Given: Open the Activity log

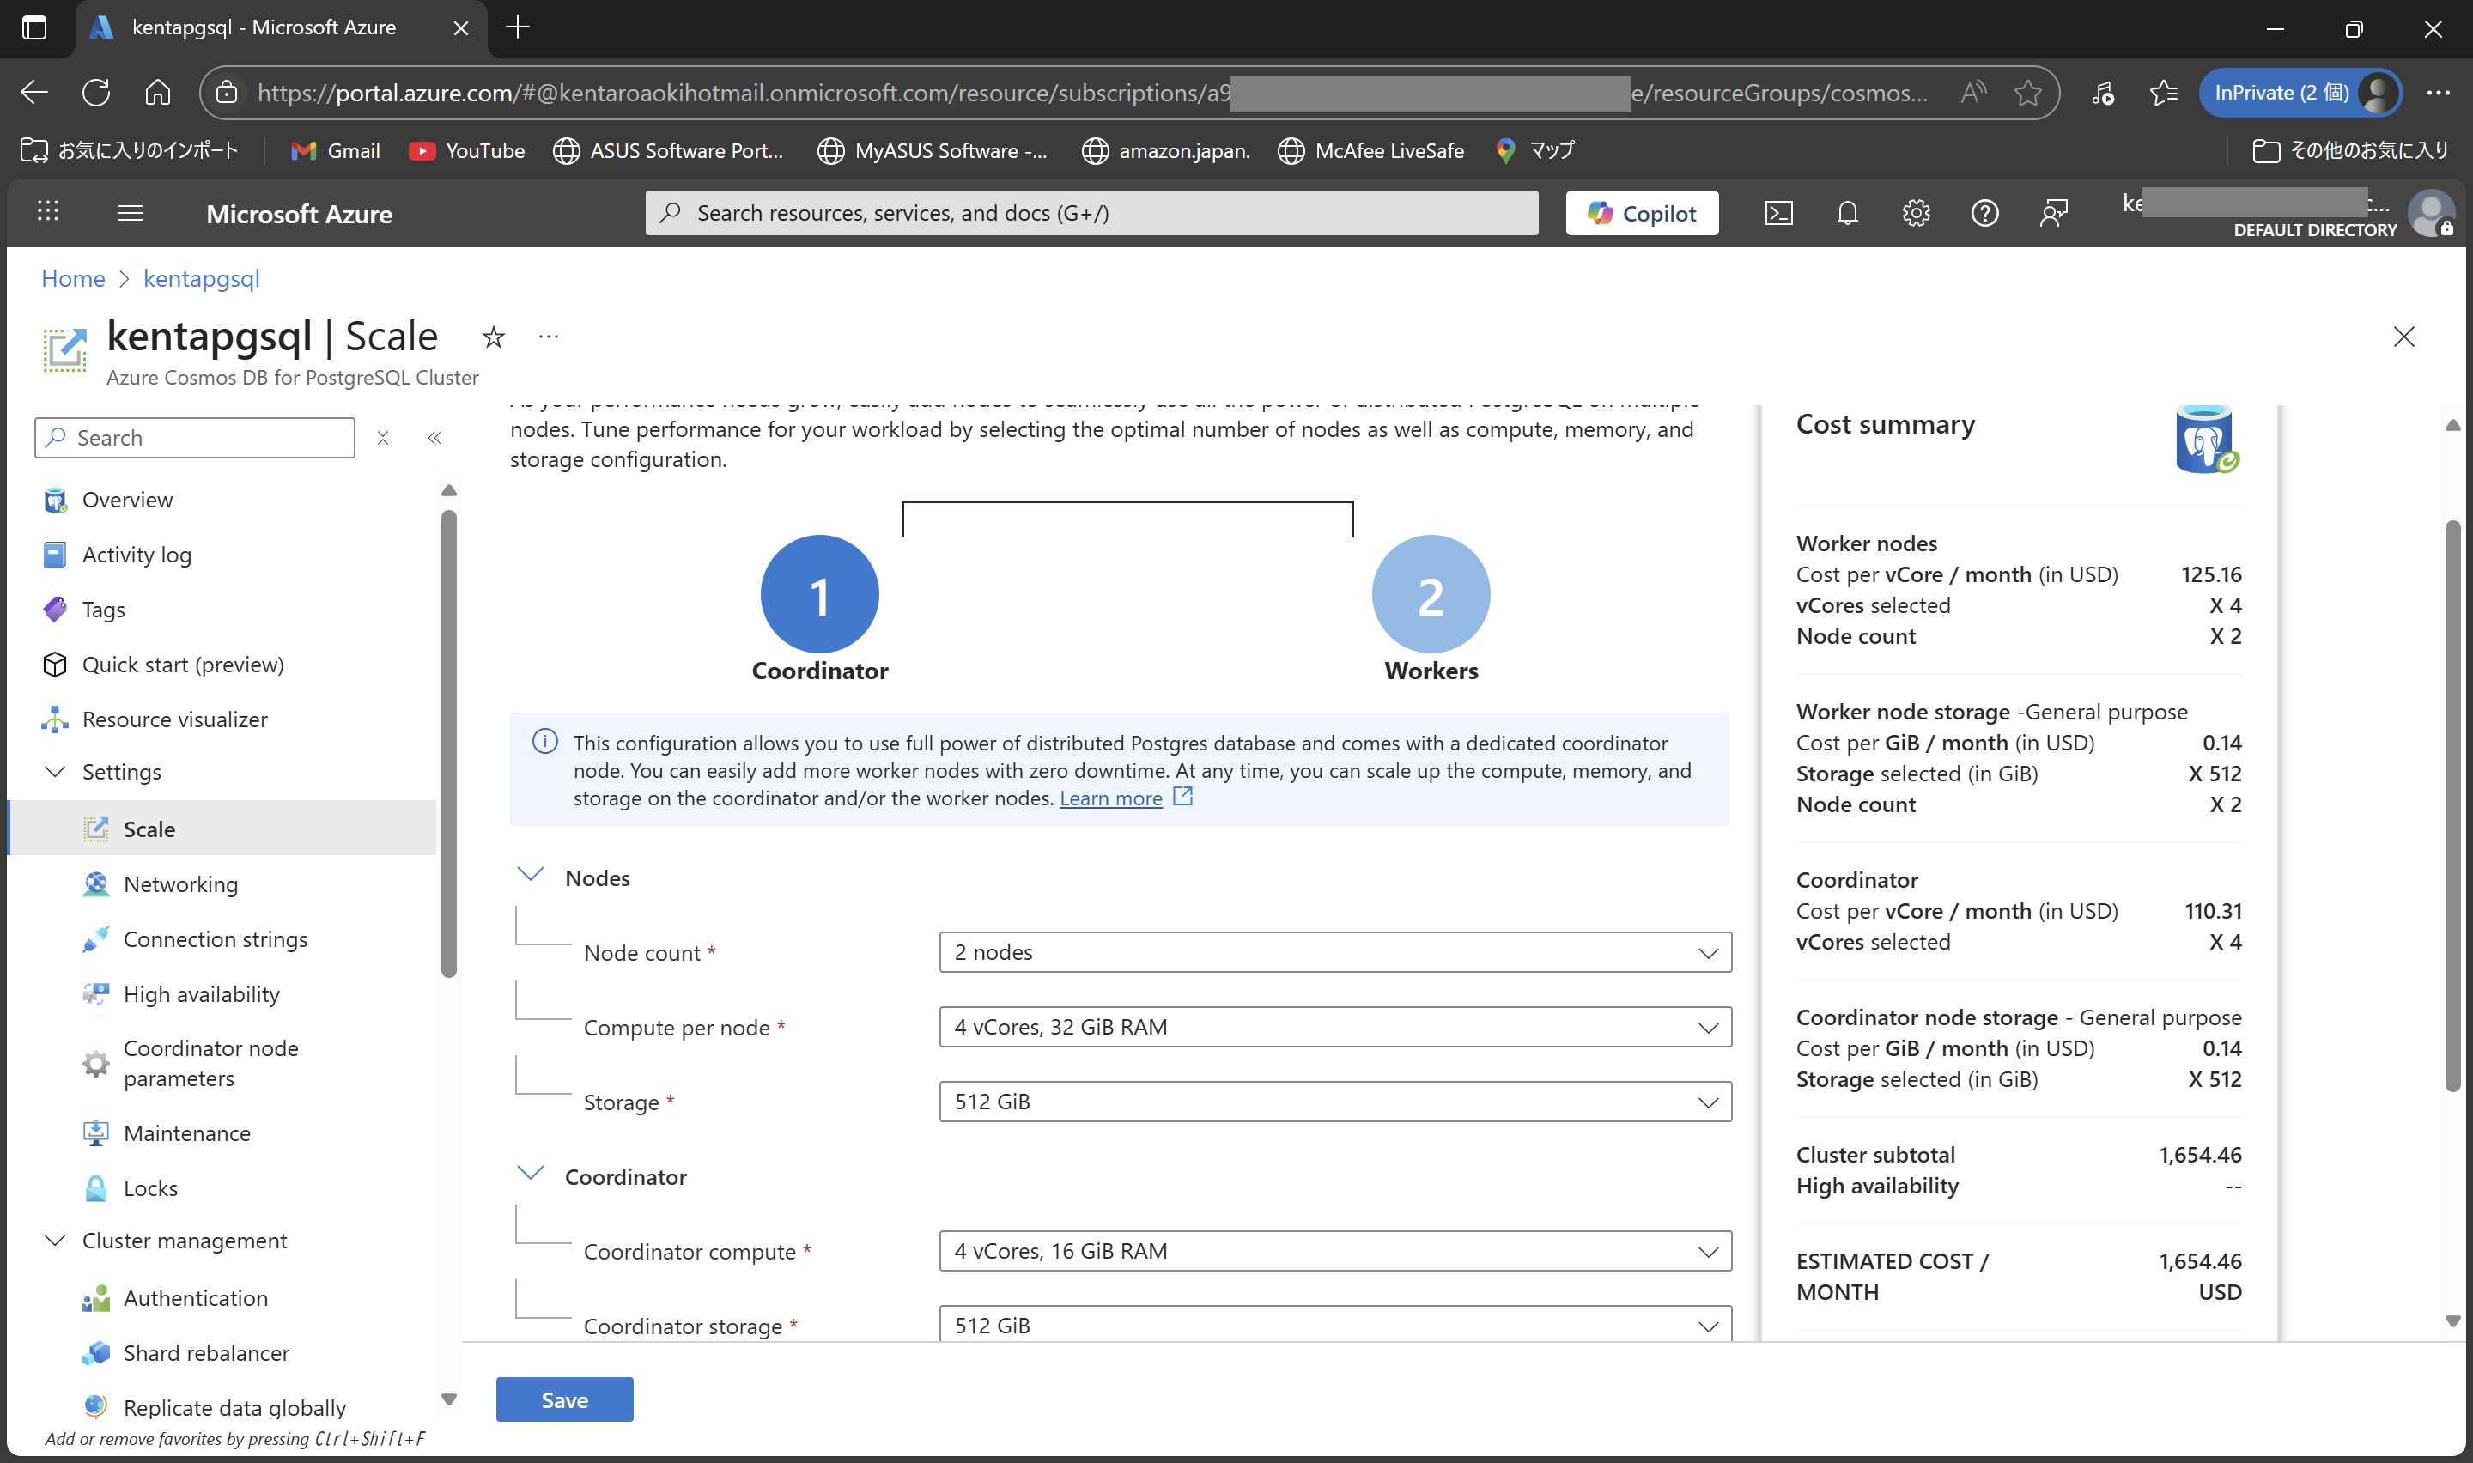Looking at the screenshot, I should tap(136, 554).
